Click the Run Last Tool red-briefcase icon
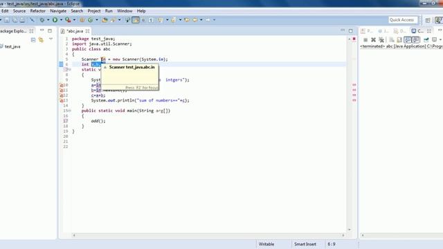The image size is (443, 249). [68, 20]
